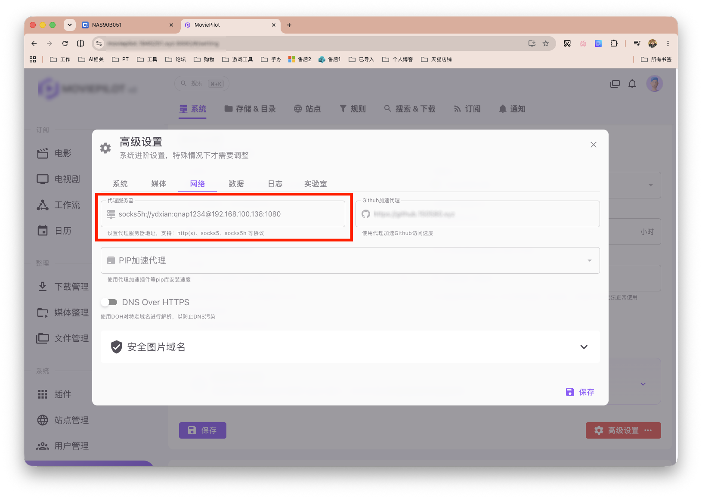The image size is (702, 498).
Task: Click the server icon in 代理服务器 field
Action: [111, 214]
